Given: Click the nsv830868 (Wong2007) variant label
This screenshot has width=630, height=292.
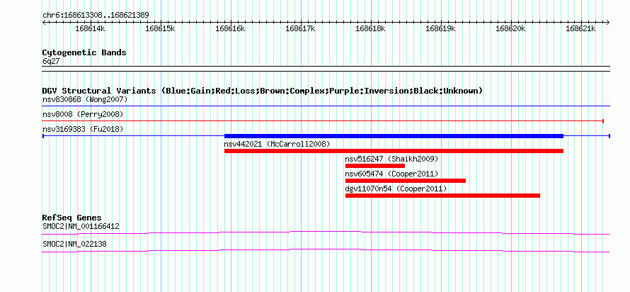Looking at the screenshot, I should 85,99.
